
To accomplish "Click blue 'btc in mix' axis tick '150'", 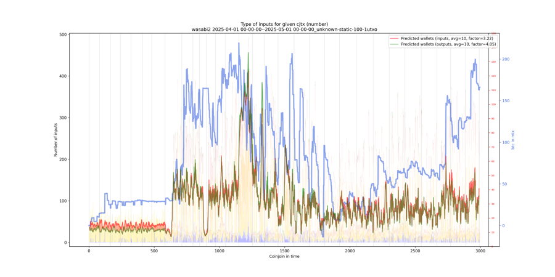I will tap(506, 101).
